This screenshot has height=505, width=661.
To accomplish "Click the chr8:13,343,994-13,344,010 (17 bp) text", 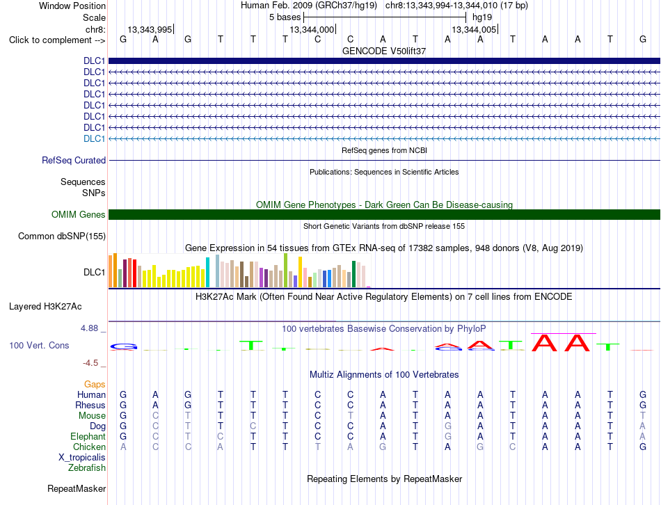I will coord(456,6).
